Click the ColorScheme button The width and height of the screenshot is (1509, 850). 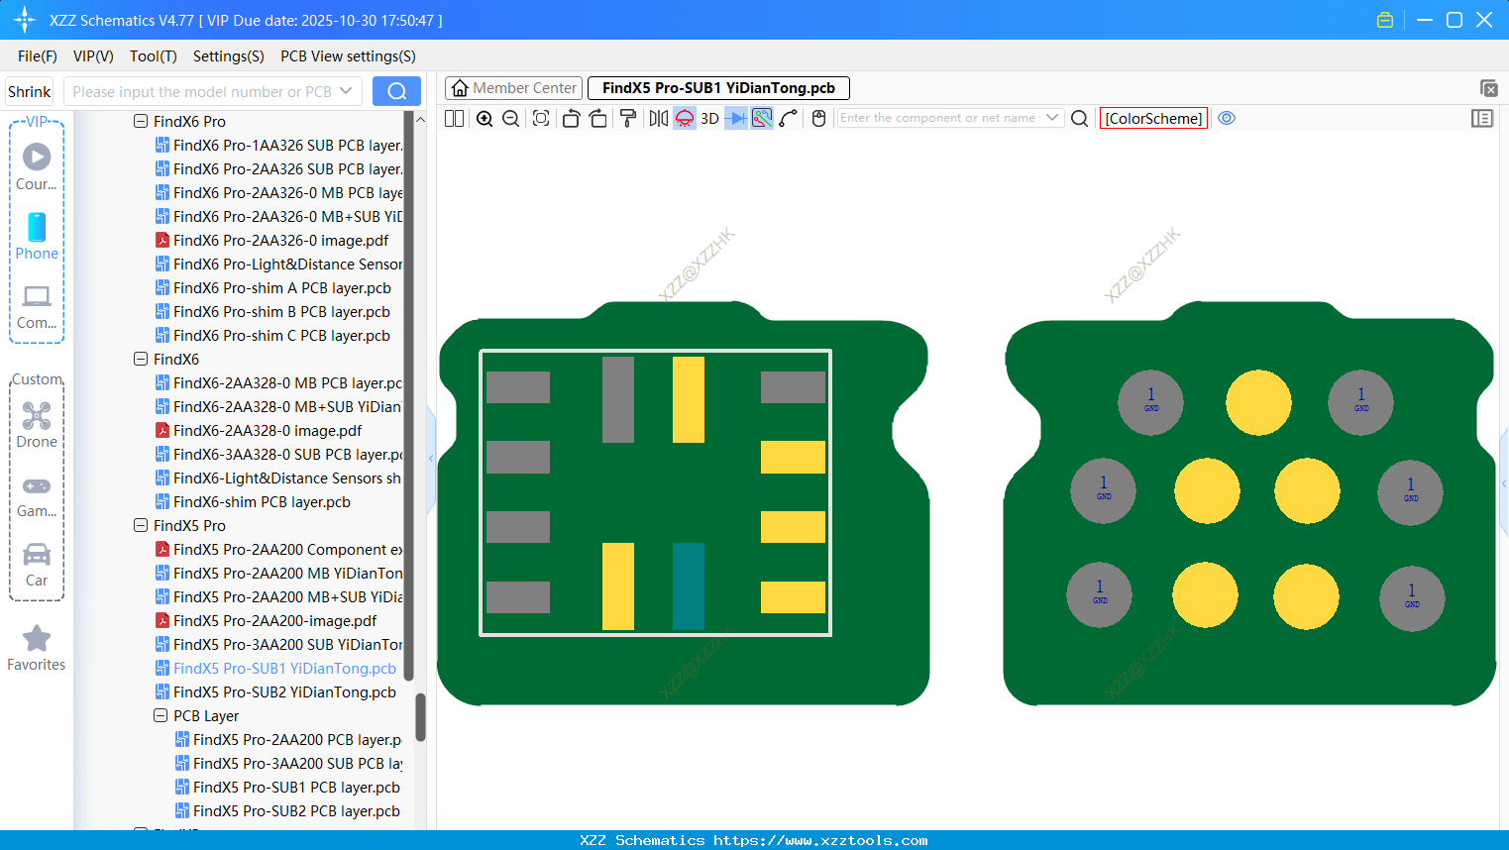[1153, 119]
